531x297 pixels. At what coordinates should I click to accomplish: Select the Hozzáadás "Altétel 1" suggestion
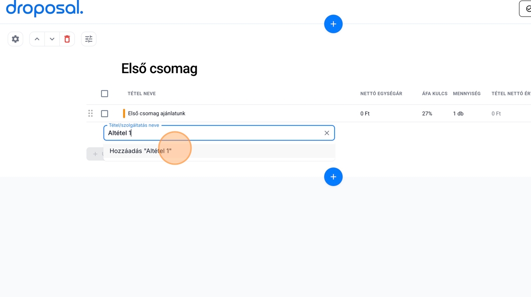pos(140,151)
